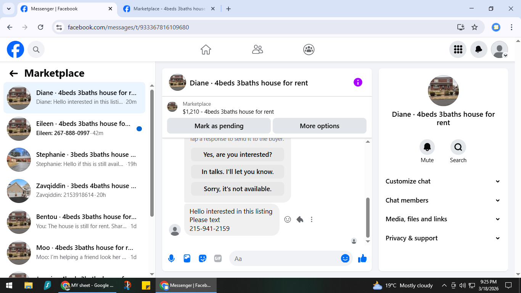Click More options button
This screenshot has width=521, height=293.
click(x=320, y=126)
